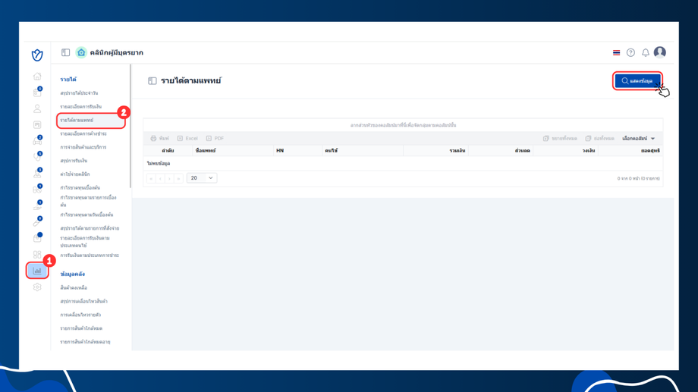Screen dimensions: 698x392
Task: Sort by คนไข้ column header
Action: (363, 150)
